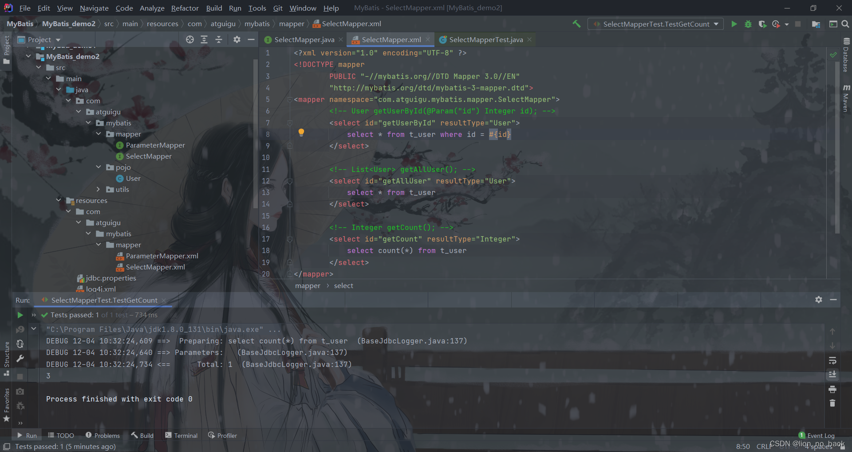This screenshot has height=452, width=852.
Task: Open dropdown arrow beside profile run icon
Action: pos(786,24)
